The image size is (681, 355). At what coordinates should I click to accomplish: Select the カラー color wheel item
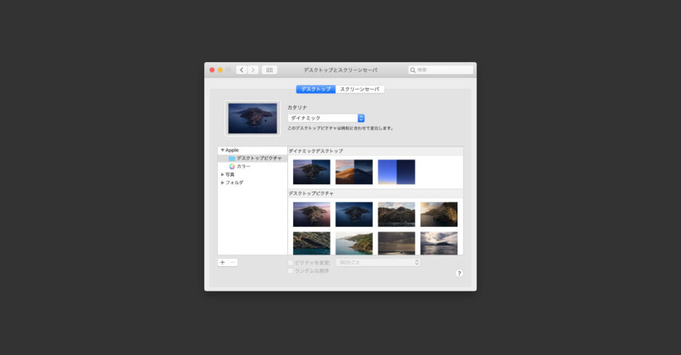(243, 166)
